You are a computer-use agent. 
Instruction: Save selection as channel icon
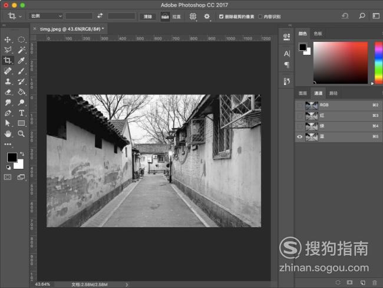tap(350, 283)
